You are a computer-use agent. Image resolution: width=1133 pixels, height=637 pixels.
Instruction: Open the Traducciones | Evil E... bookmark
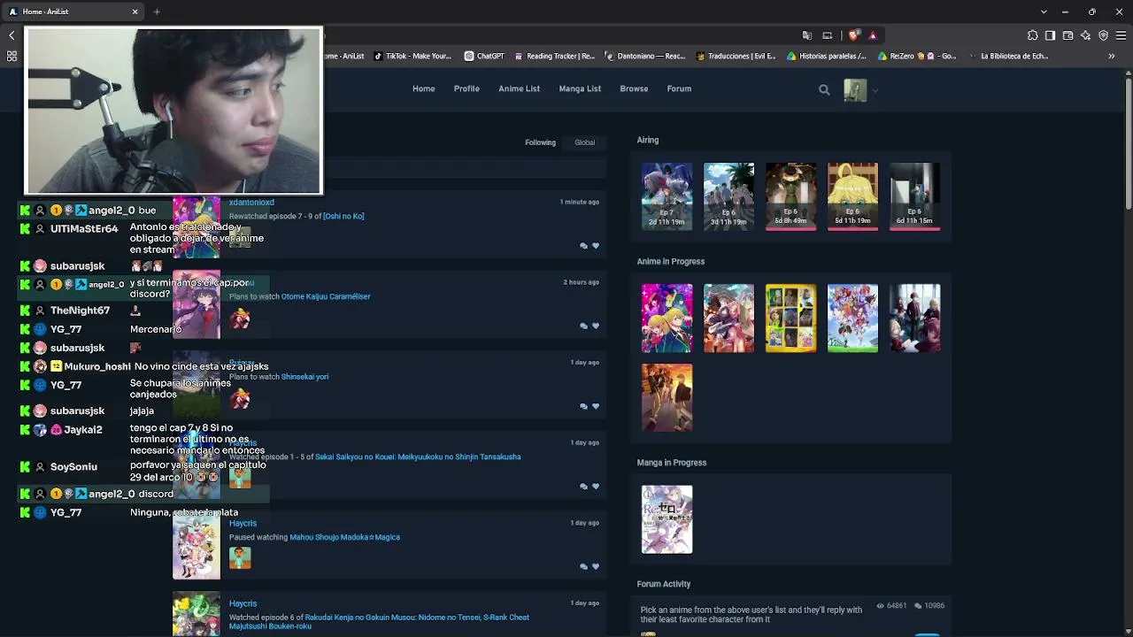coord(735,56)
